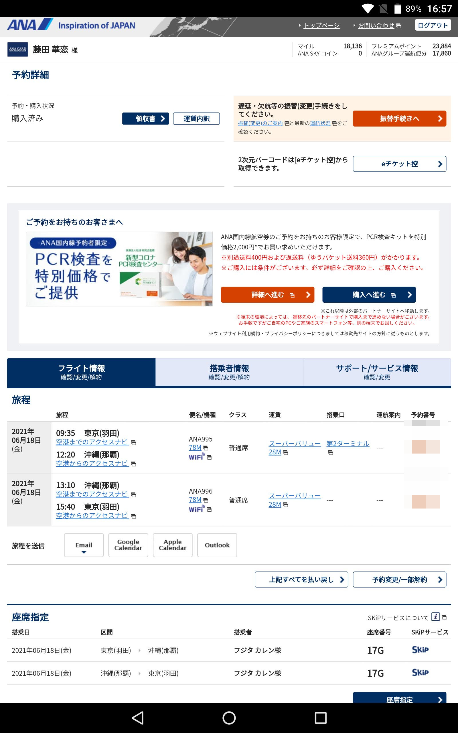Tap the PCR検査 promotional banner image
Viewport: 458px width, 733px height.
pos(119,269)
